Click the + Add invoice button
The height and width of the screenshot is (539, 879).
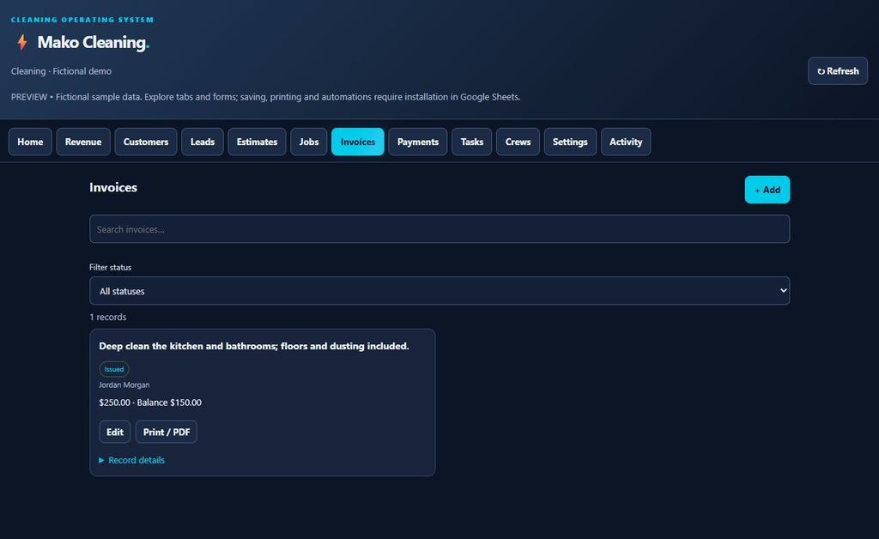click(767, 190)
